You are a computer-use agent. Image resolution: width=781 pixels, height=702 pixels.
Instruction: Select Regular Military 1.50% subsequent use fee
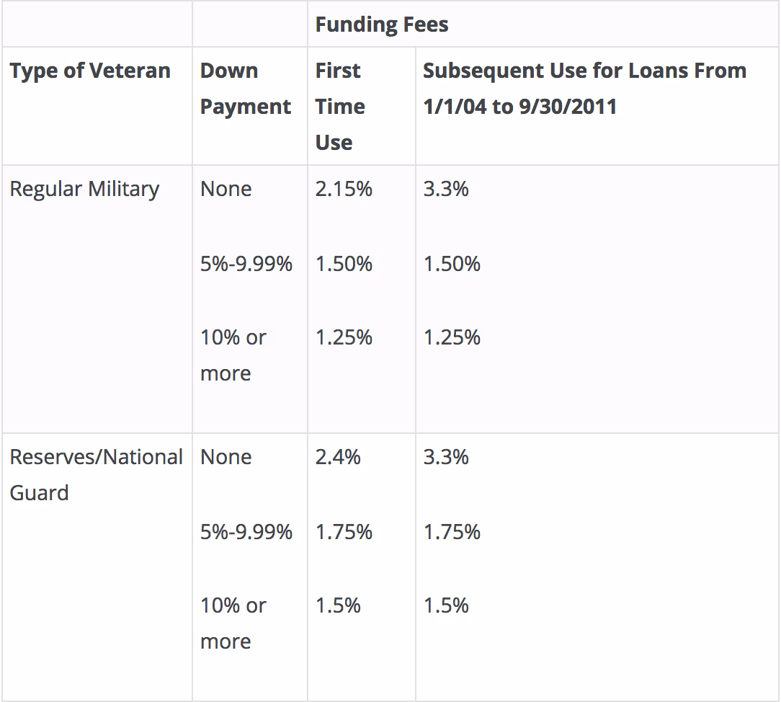pyautogui.click(x=452, y=264)
